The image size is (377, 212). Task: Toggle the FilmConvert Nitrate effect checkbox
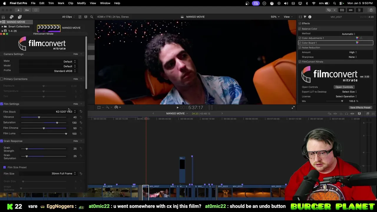click(300, 62)
